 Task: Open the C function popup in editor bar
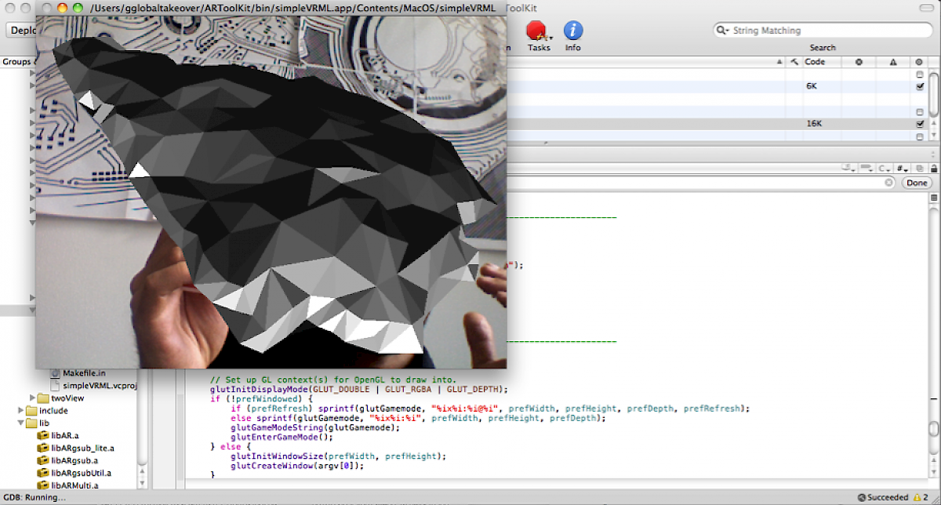(884, 168)
